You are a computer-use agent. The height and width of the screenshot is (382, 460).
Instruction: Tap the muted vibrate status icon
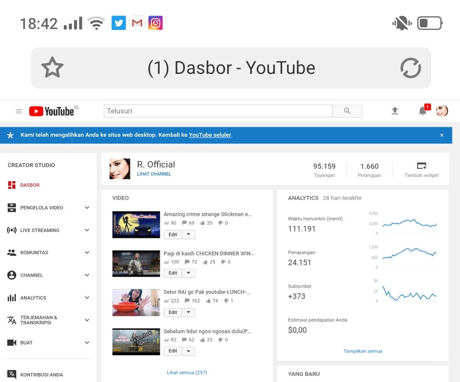pos(402,23)
